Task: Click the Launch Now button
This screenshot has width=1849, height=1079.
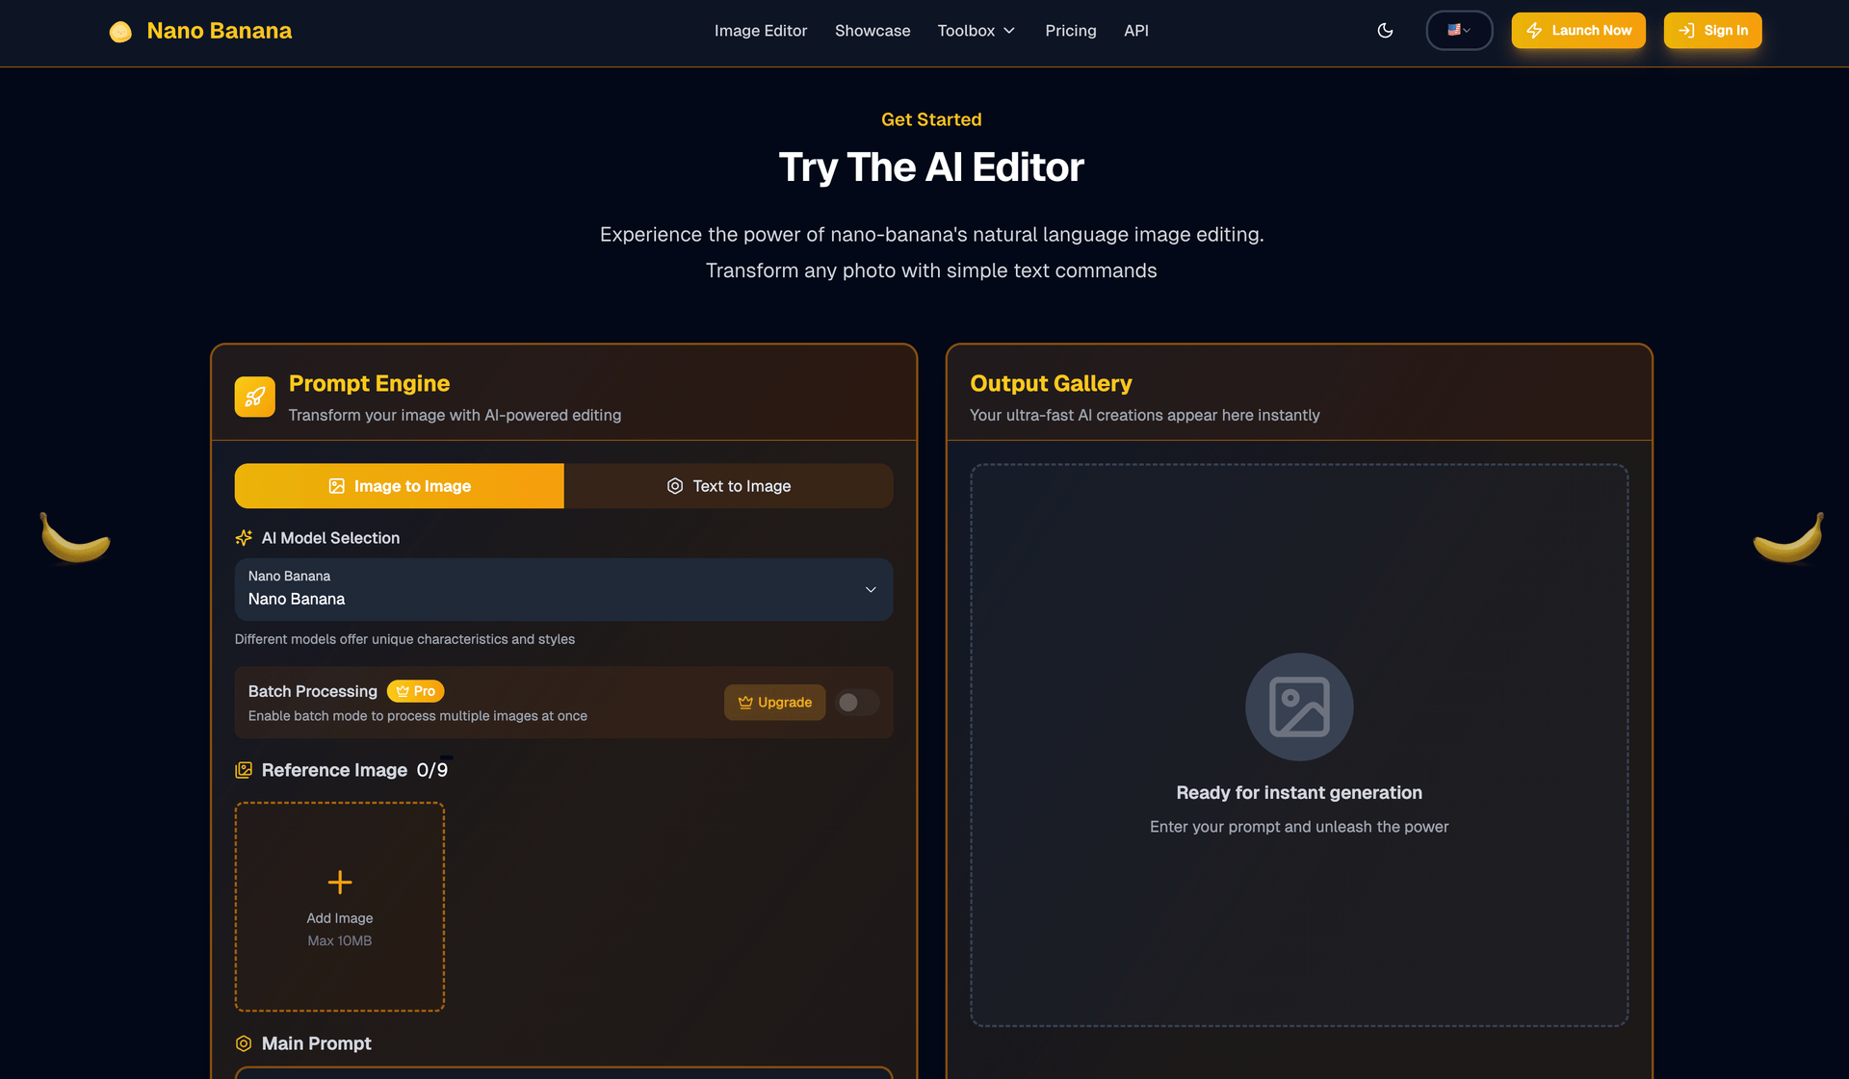Action: (x=1577, y=31)
